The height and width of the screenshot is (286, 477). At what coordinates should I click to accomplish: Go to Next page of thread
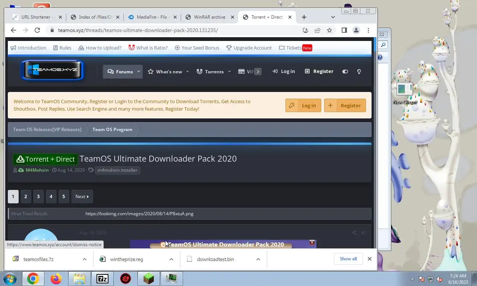(82, 197)
